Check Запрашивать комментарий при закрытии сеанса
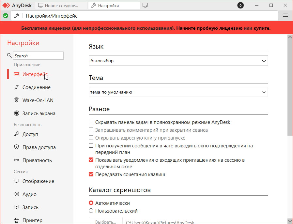293x224 pixels. [x=91, y=130]
